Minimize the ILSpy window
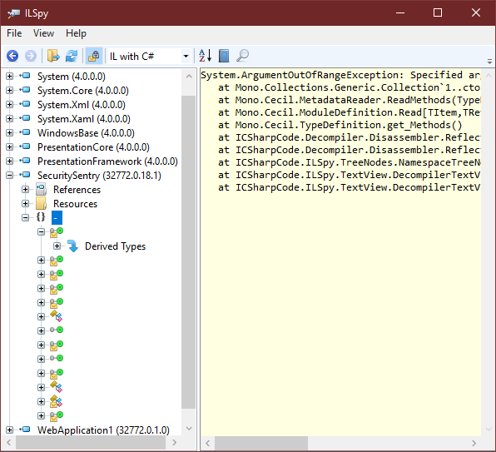Viewport: 496px width, 452px height. (x=400, y=12)
